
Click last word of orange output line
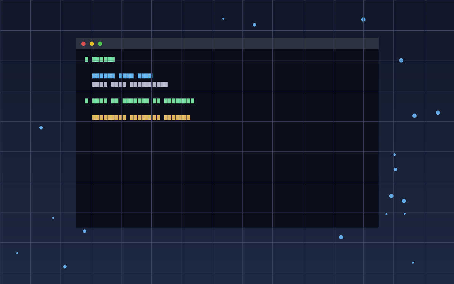coord(177,117)
